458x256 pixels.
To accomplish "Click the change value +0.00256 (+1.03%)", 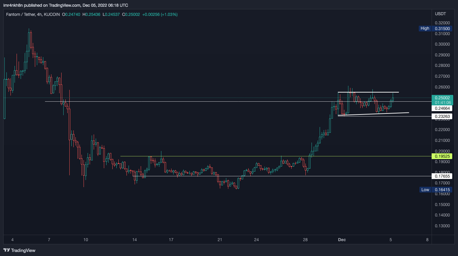I will point(160,15).
